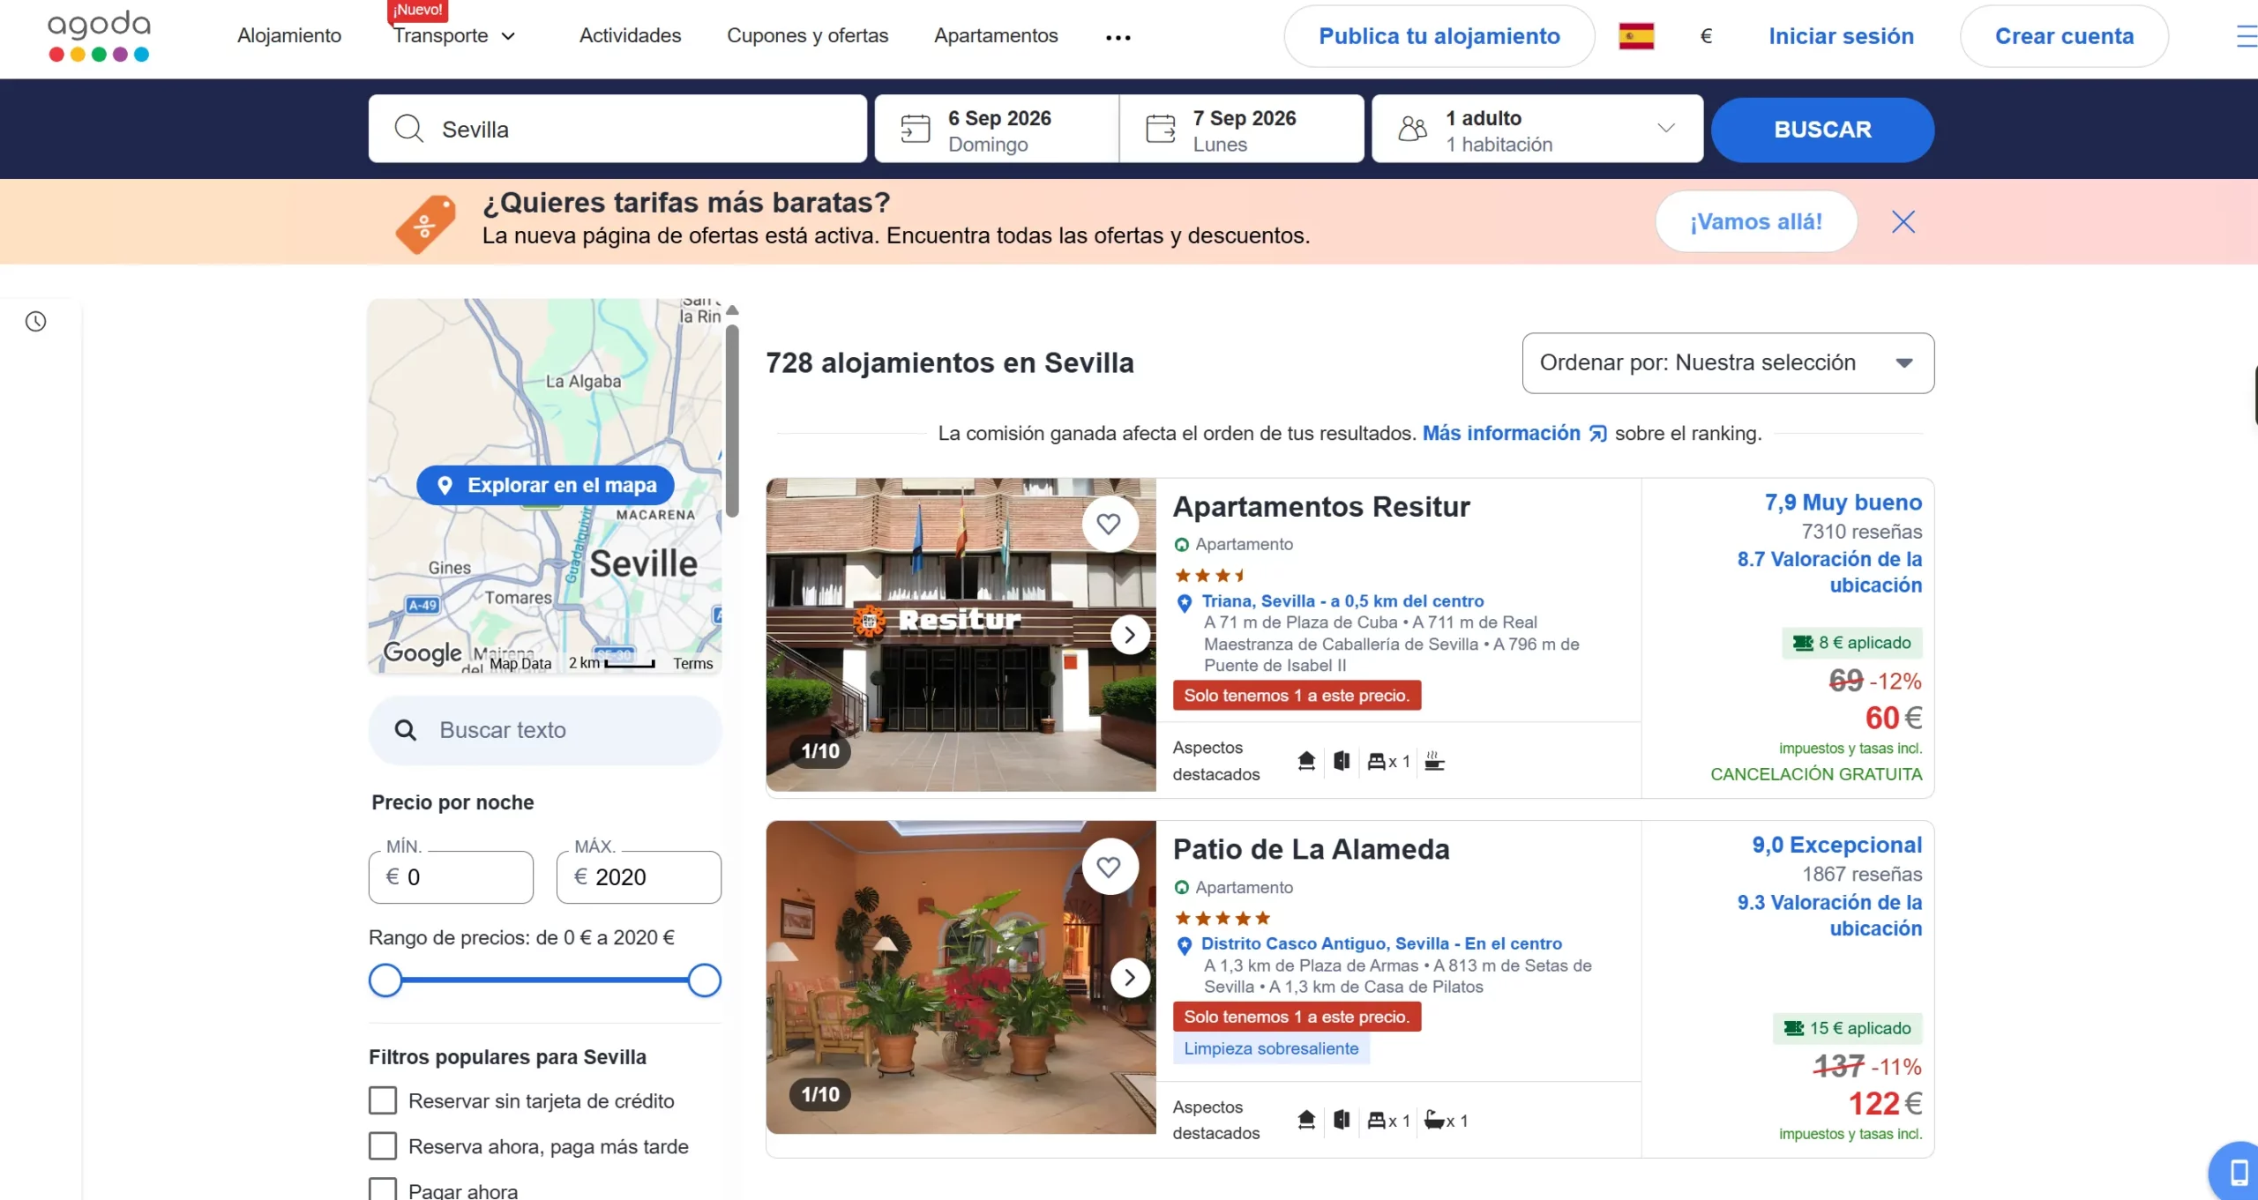Click Distrito Casco Antiguo location pin icon
Screen dimensions: 2258x1200
pyautogui.click(x=1185, y=946)
